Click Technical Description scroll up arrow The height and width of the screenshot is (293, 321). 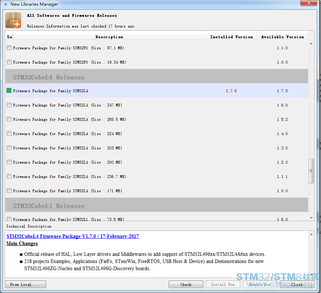311,234
